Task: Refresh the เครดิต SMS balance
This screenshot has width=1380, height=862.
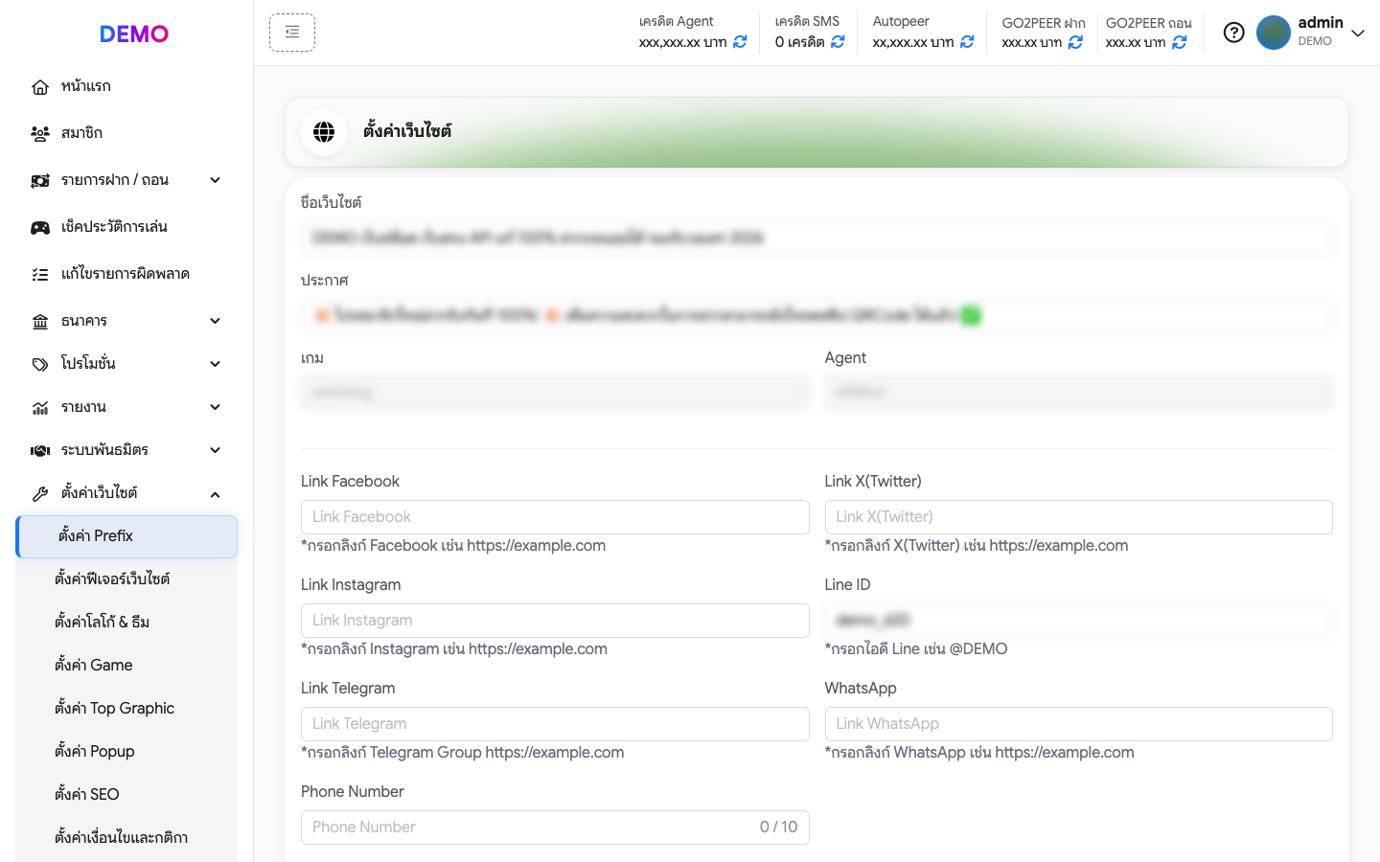Action: pyautogui.click(x=838, y=42)
